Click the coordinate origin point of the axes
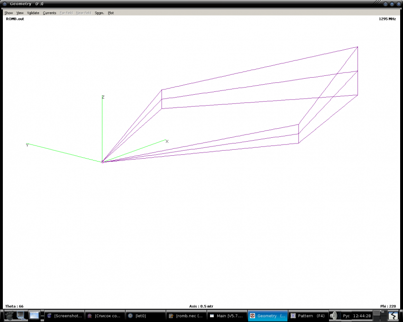403x322 pixels. click(x=102, y=162)
